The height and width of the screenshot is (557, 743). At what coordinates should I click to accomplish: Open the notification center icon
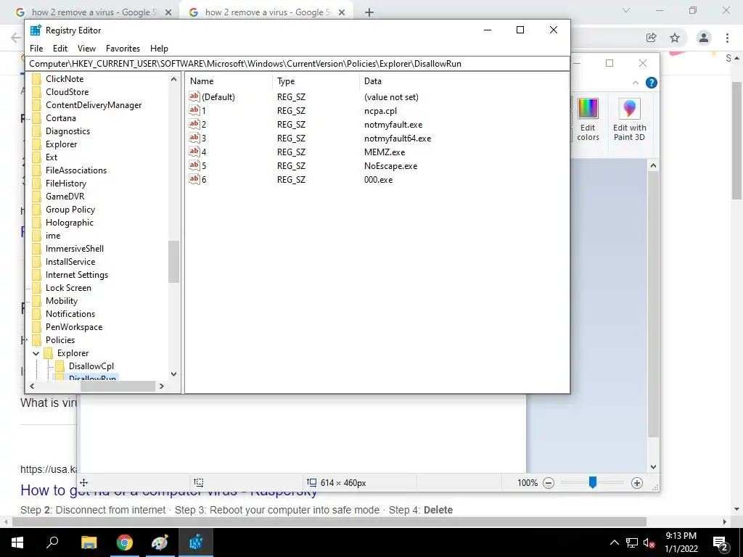click(x=720, y=543)
